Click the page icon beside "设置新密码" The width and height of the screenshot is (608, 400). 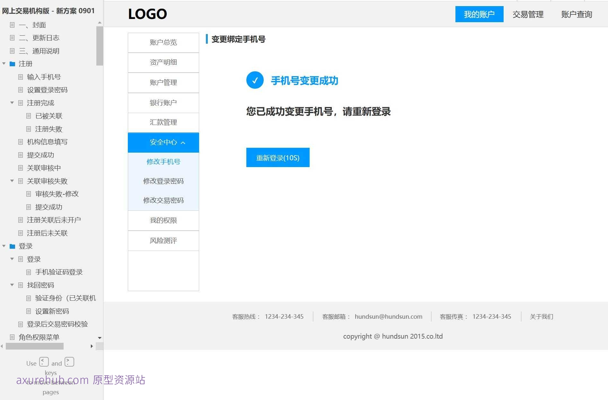28,311
